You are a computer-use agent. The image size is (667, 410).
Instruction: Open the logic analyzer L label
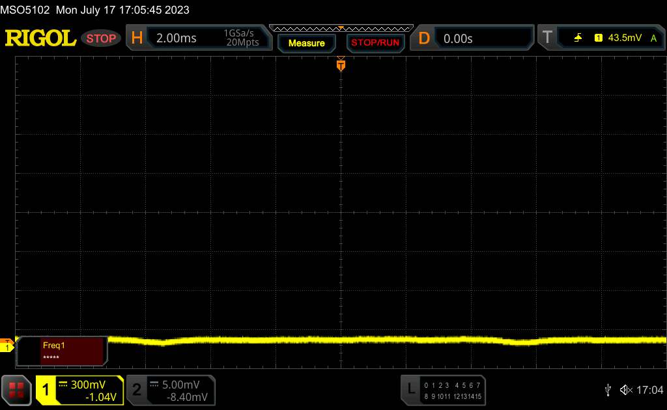[410, 389]
